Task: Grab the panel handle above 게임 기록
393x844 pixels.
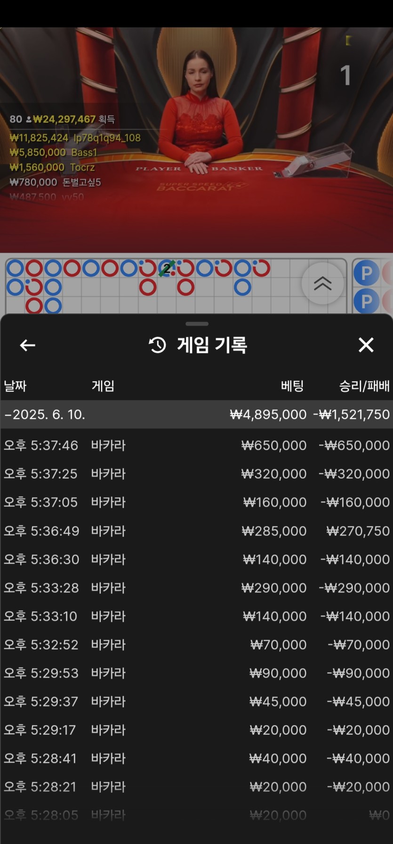Action: coord(197,324)
